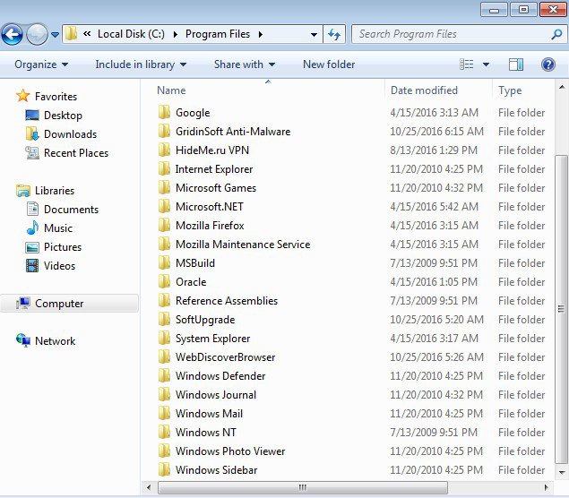Select the Microsoft Games folder icon
This screenshot has height=498, width=569.
point(164,188)
